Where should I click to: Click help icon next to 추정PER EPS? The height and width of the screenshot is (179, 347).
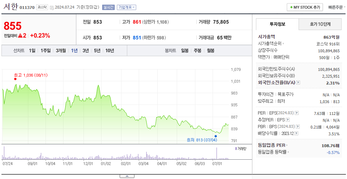click(287, 120)
